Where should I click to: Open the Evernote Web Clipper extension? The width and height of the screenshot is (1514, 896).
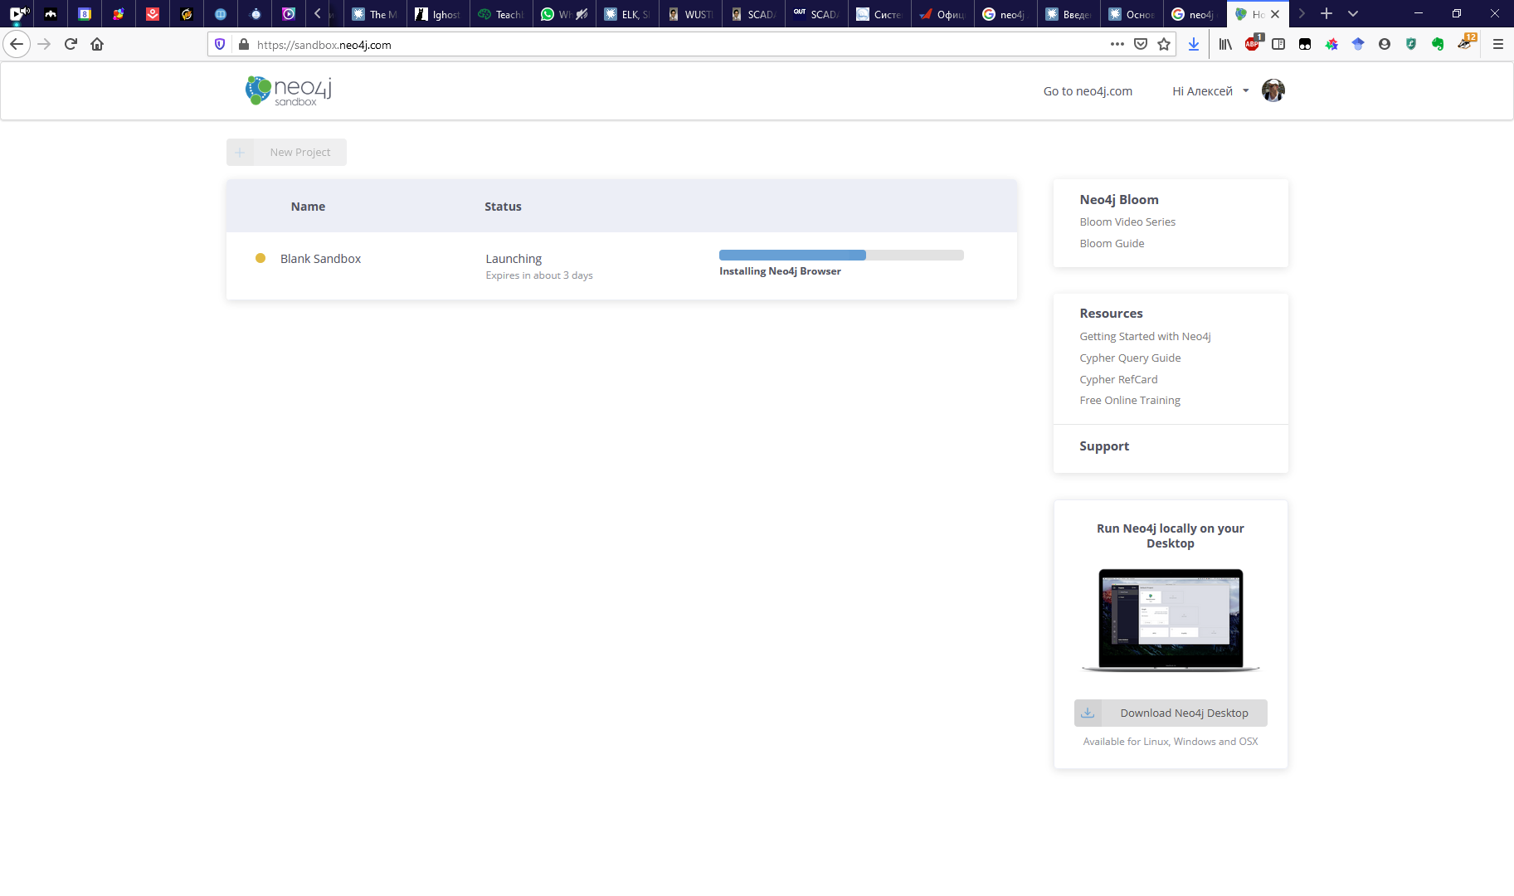[x=1438, y=44]
